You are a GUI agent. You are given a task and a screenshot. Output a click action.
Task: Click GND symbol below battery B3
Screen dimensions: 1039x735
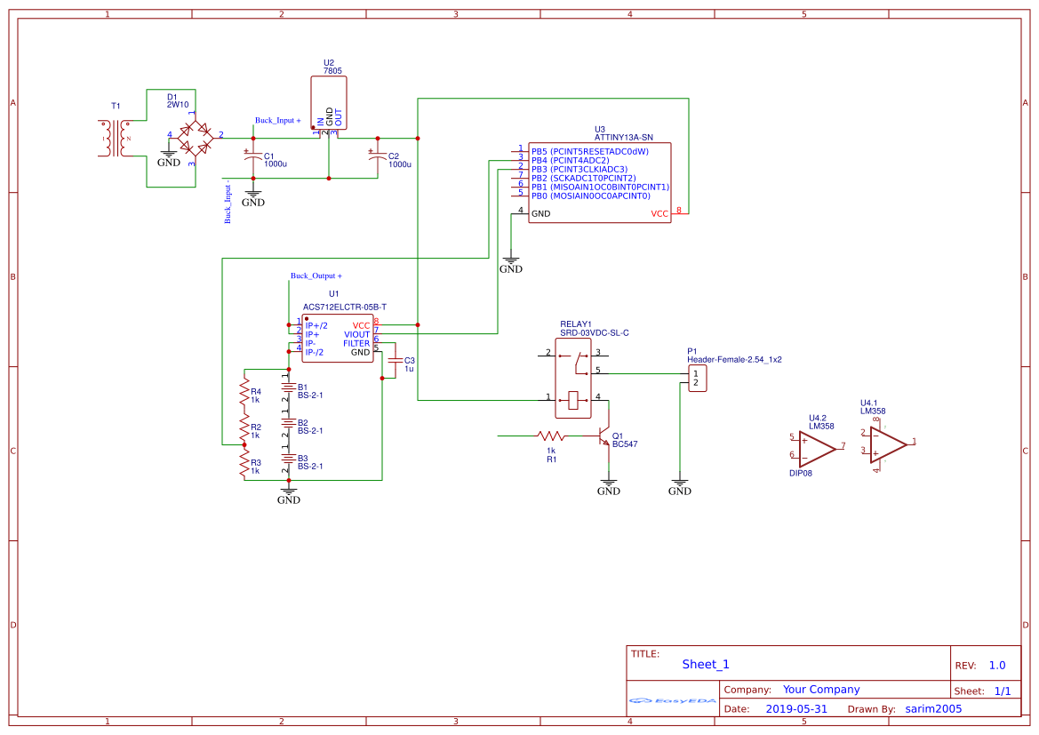point(288,496)
